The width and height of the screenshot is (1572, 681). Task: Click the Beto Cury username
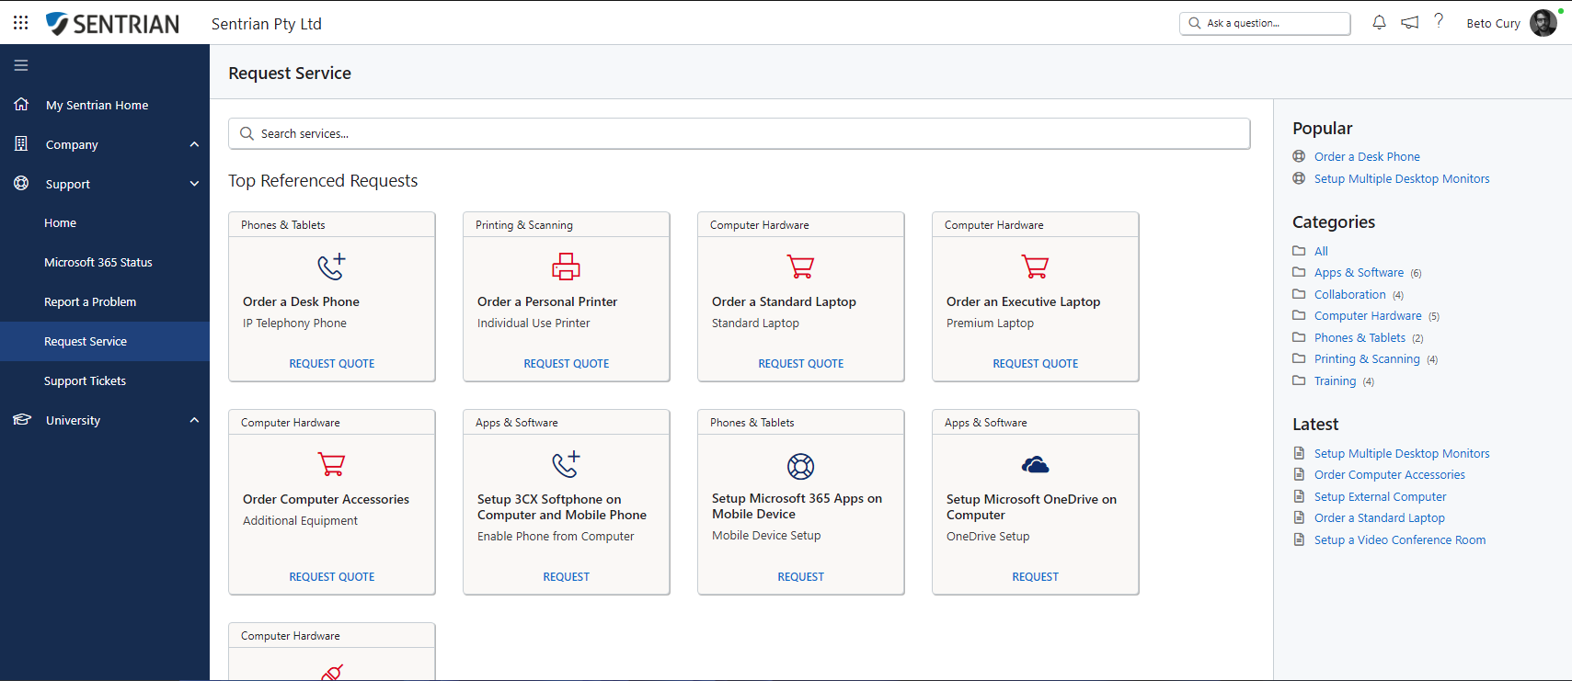coord(1493,23)
